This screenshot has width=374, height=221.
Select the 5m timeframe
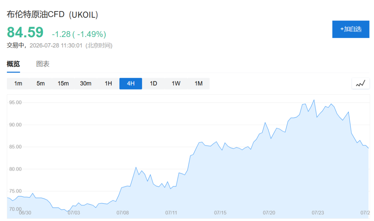(41, 84)
